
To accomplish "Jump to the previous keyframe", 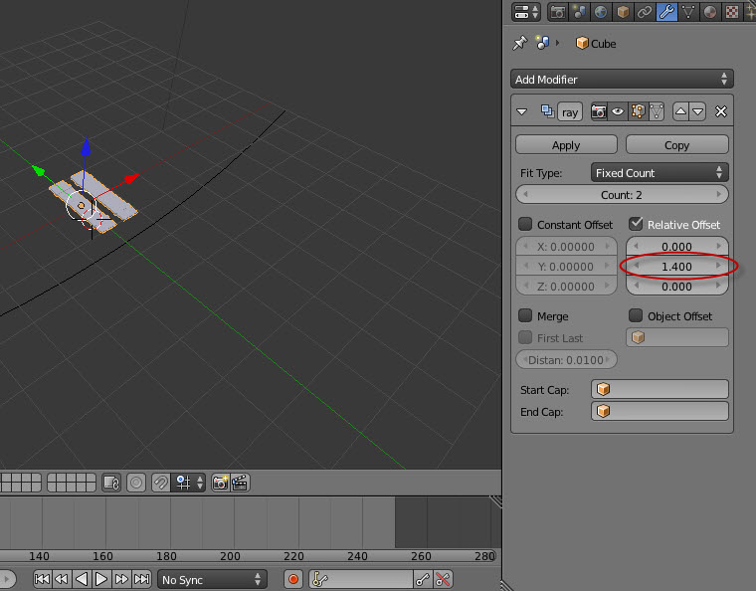I will click(62, 579).
